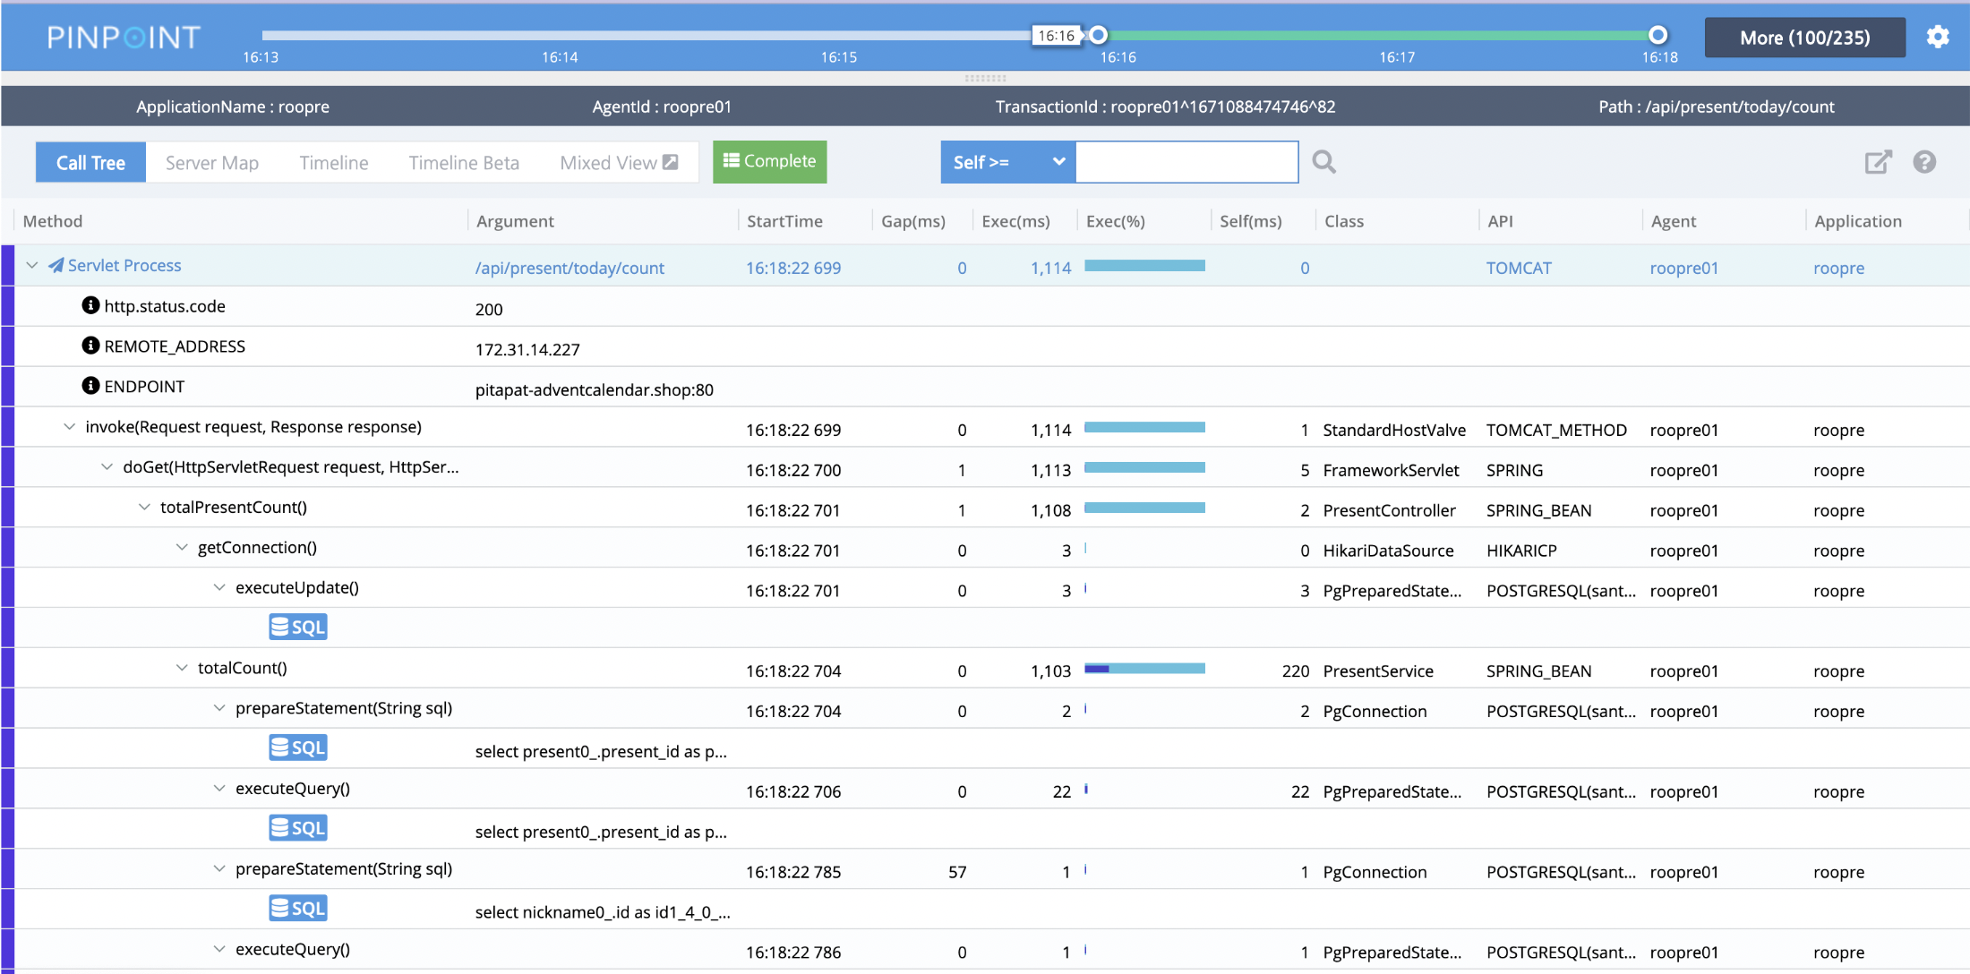Click SQL icon under executeUpdate()

tap(298, 627)
